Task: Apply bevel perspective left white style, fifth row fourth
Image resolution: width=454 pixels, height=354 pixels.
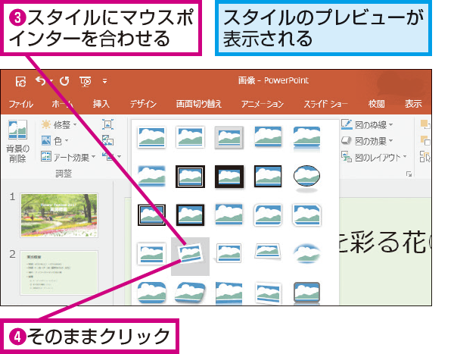Action: pyautogui.click(x=268, y=293)
